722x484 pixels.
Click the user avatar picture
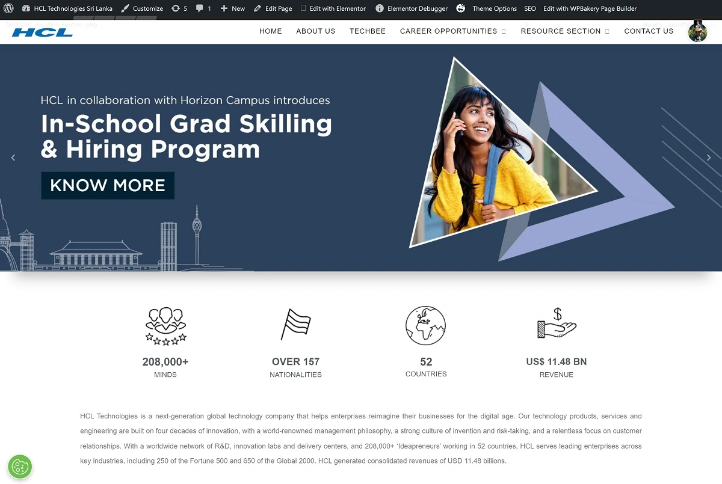[x=697, y=31]
